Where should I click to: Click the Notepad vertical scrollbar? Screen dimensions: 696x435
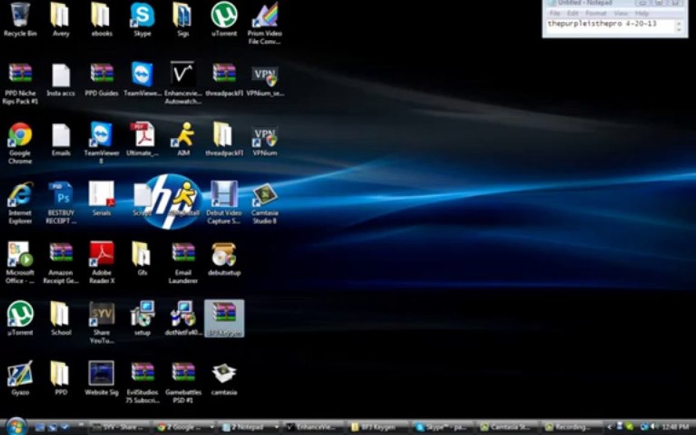678,26
